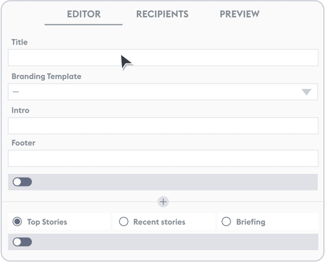
Task: Click the Branding Template dropdown triangle arrow
Action: pos(306,92)
